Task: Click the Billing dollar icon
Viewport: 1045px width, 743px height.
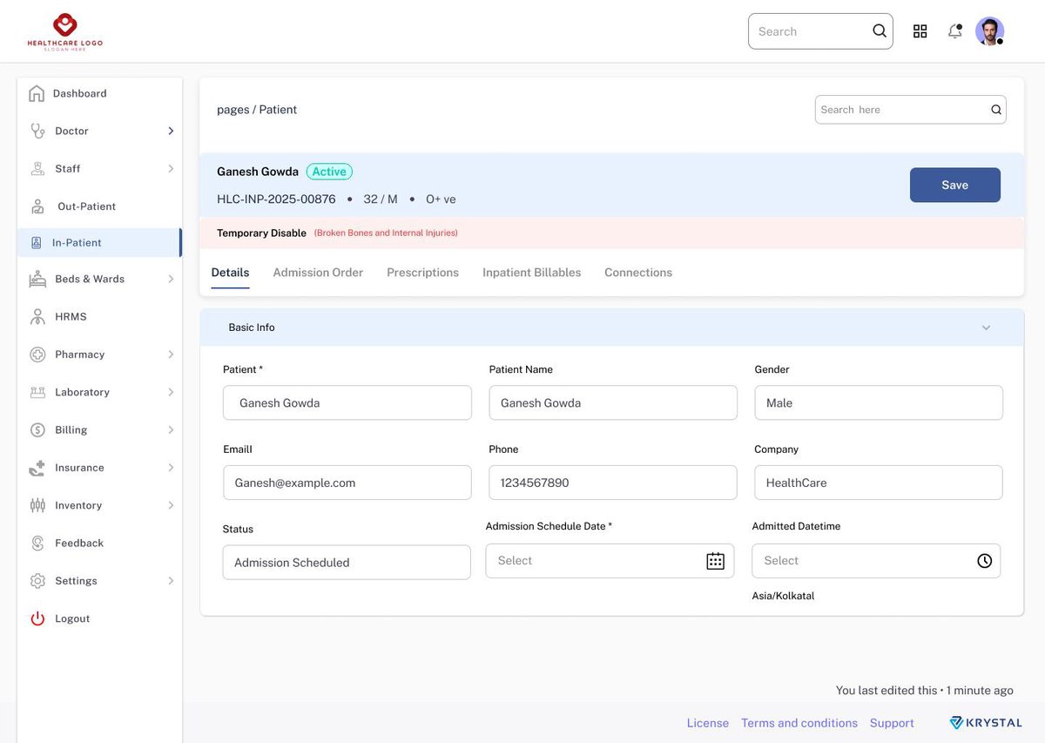Action: [37, 430]
